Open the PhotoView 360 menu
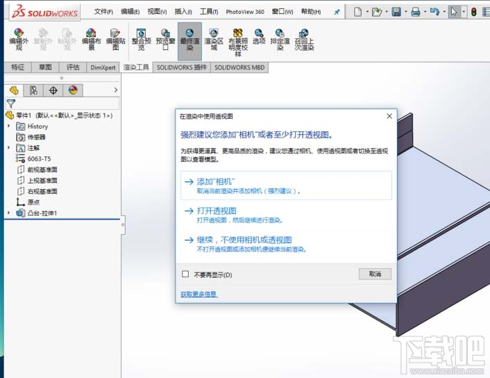Image resolution: width=490 pixels, height=378 pixels. (x=245, y=12)
